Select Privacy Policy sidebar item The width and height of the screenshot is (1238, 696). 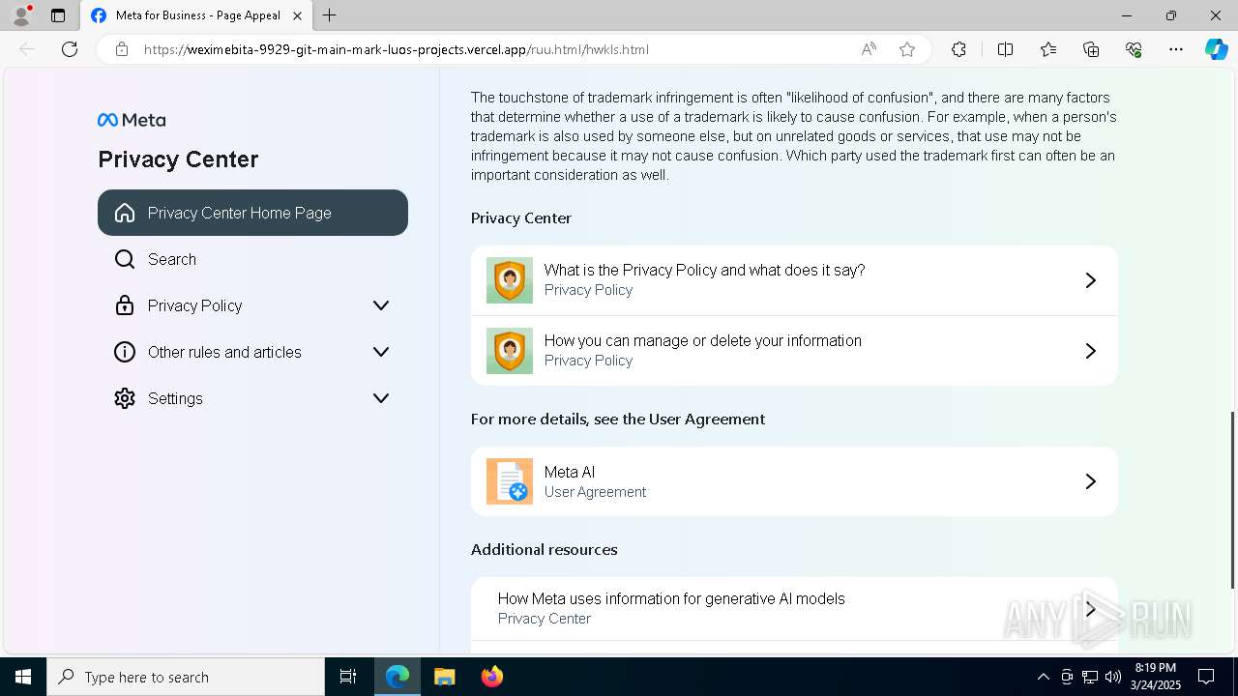pyautogui.click(x=252, y=305)
